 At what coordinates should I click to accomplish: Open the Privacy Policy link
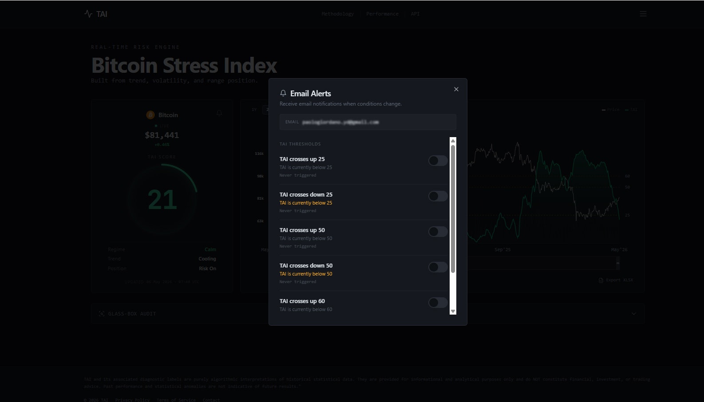[132, 400]
